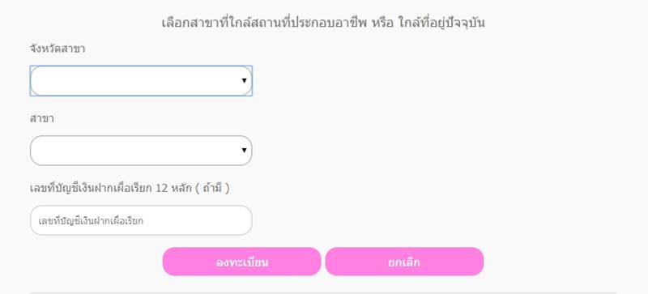Screen dimensions: 648x294
Task: Click the arrow icon of สาขา dropdown
Action: point(245,150)
